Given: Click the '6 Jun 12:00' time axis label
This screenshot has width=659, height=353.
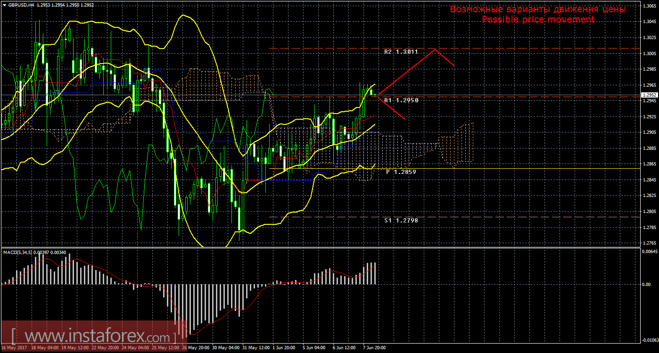Looking at the screenshot, I should click(x=344, y=348).
